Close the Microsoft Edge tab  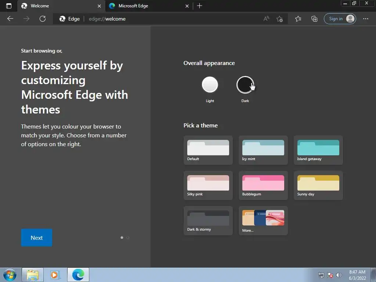[x=187, y=6]
